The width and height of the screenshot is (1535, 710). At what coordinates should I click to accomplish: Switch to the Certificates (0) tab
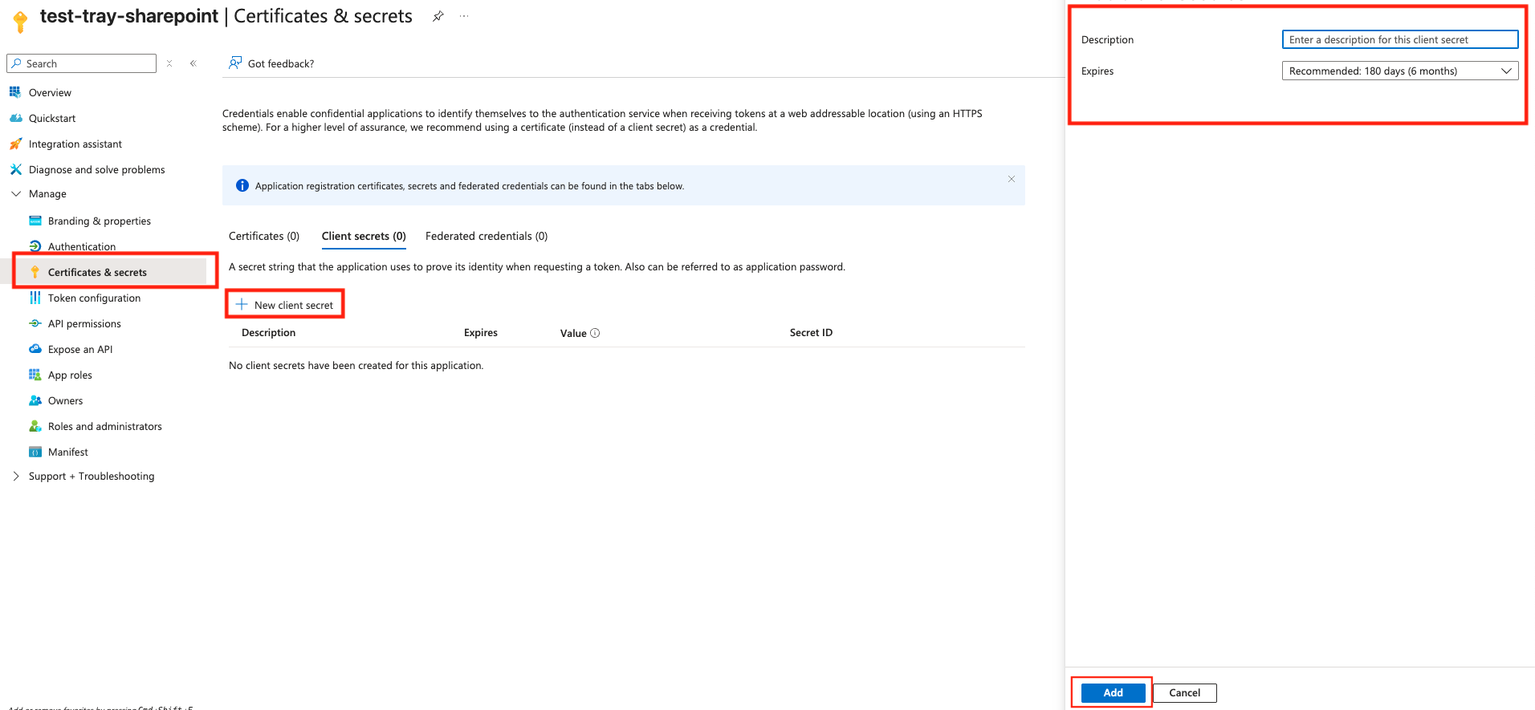pos(264,236)
